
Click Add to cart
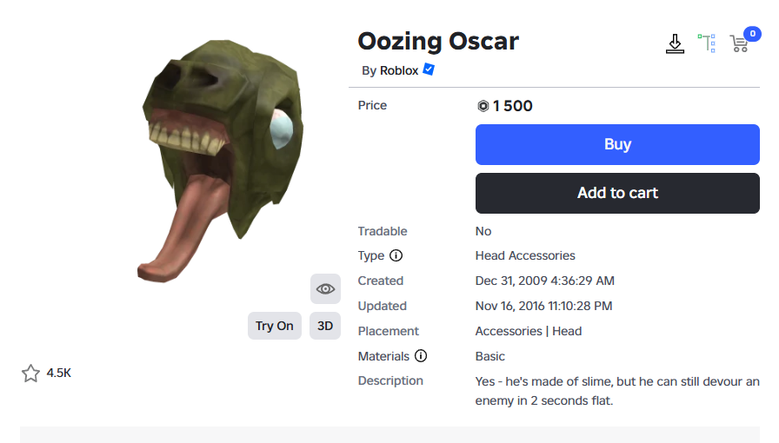(x=617, y=193)
